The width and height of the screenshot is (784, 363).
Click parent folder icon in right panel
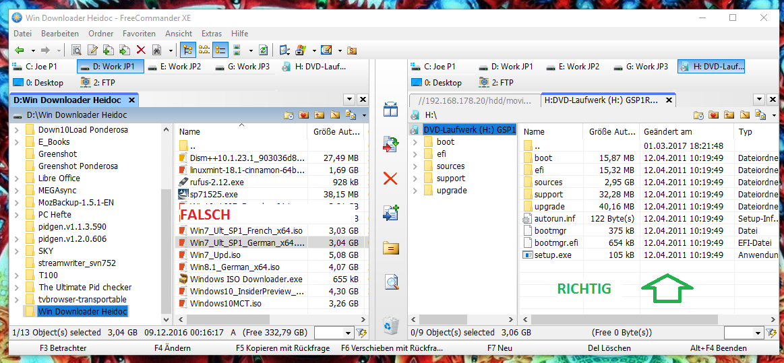point(729,115)
